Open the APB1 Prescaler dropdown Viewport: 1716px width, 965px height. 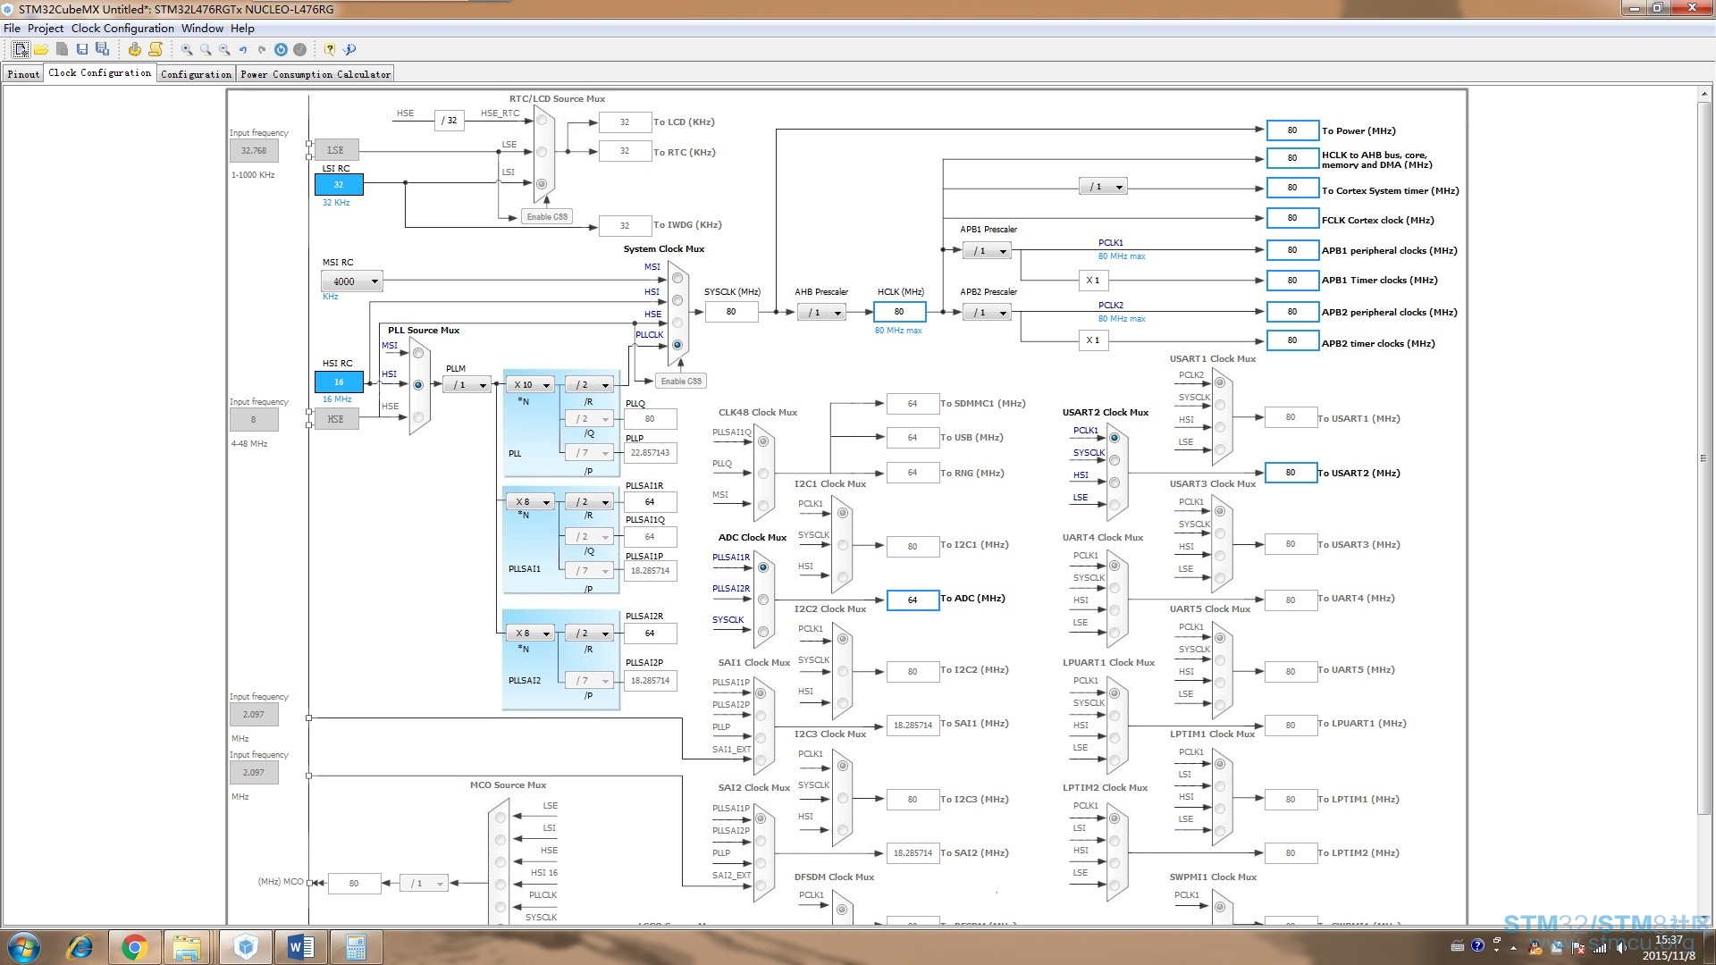tap(987, 251)
